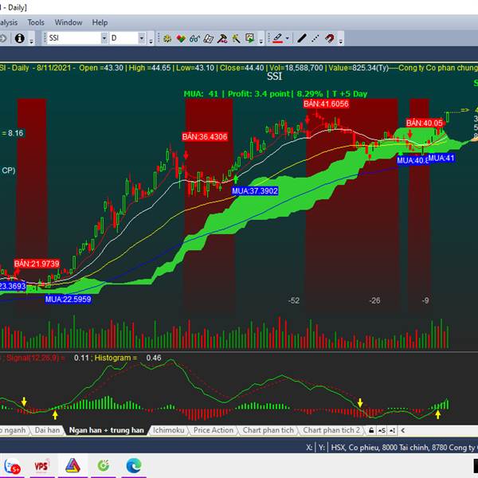Click the small sheet button left of the tab-scroll arrow
The image size is (478, 478).
click(x=392, y=430)
